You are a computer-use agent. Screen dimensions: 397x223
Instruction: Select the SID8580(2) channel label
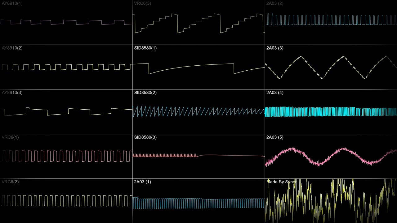pyautogui.click(x=145, y=93)
